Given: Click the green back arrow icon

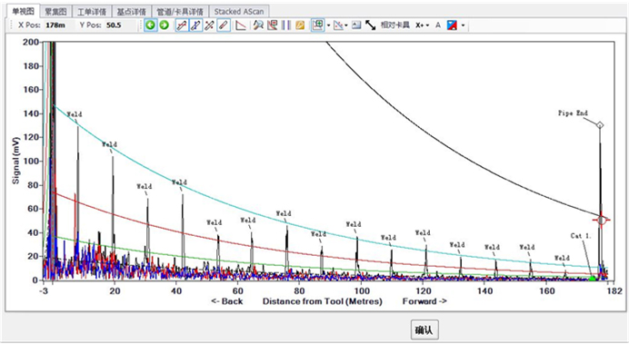Looking at the screenshot, I should [150, 25].
